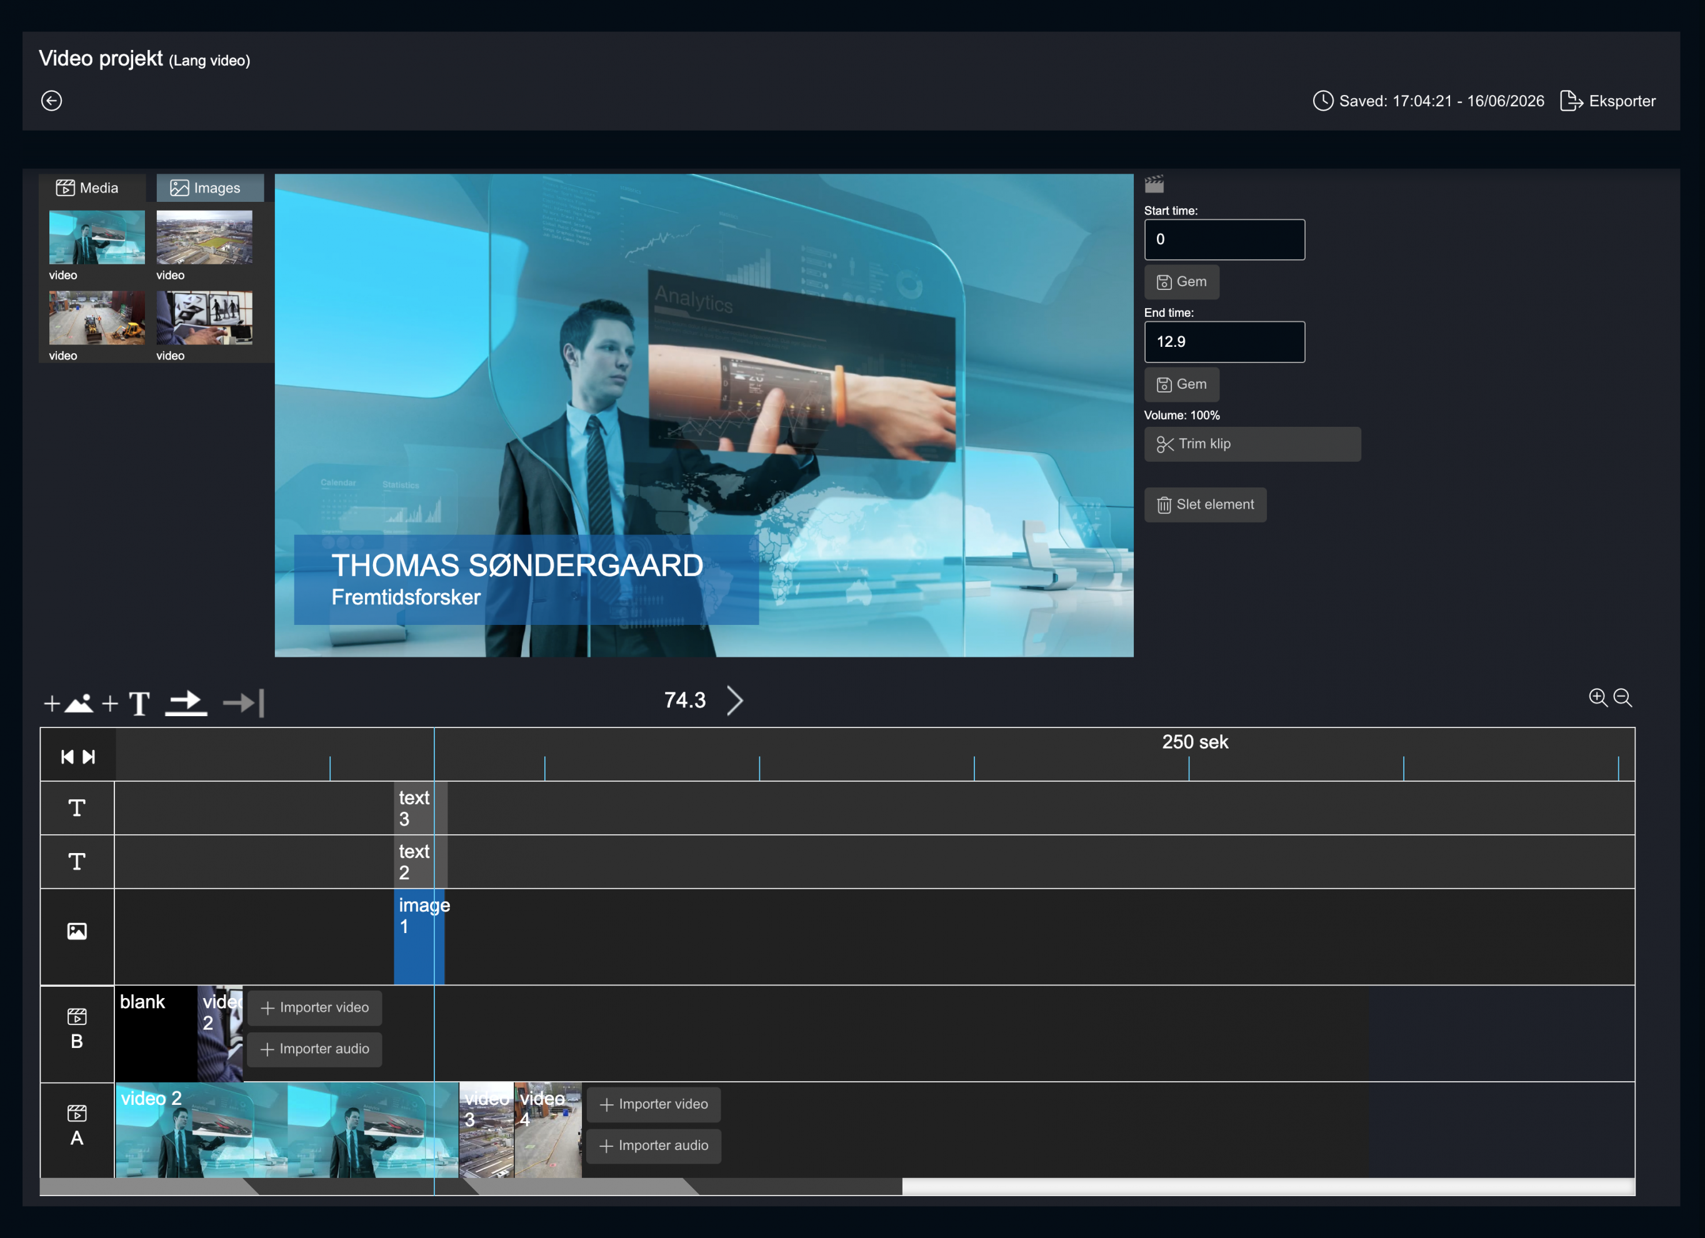Select the image track icon
Image resolution: width=1705 pixels, height=1238 pixels.
77,931
